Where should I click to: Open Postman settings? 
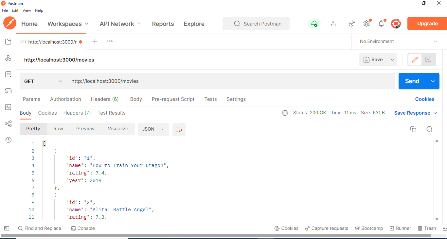click(367, 23)
